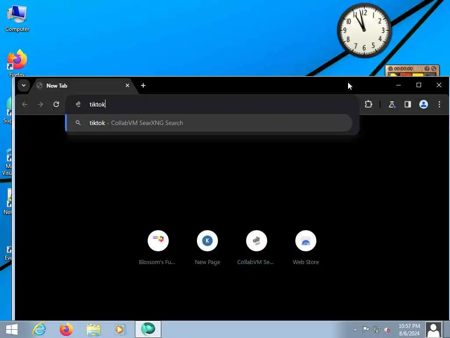Click the address bar containing tiktok

coord(212,104)
